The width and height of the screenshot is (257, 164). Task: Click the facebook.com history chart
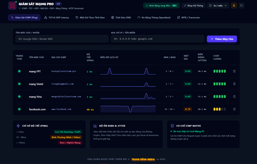click(128, 109)
